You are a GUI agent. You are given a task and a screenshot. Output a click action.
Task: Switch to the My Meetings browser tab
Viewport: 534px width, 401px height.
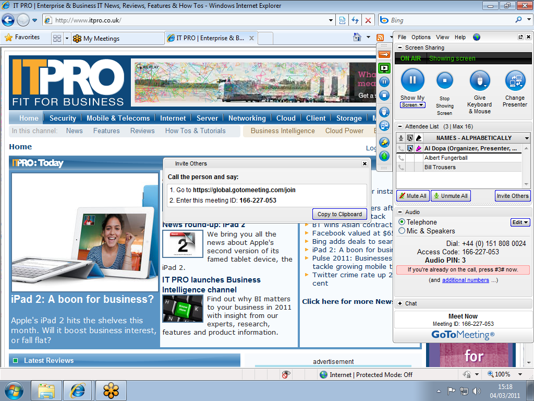pos(117,38)
